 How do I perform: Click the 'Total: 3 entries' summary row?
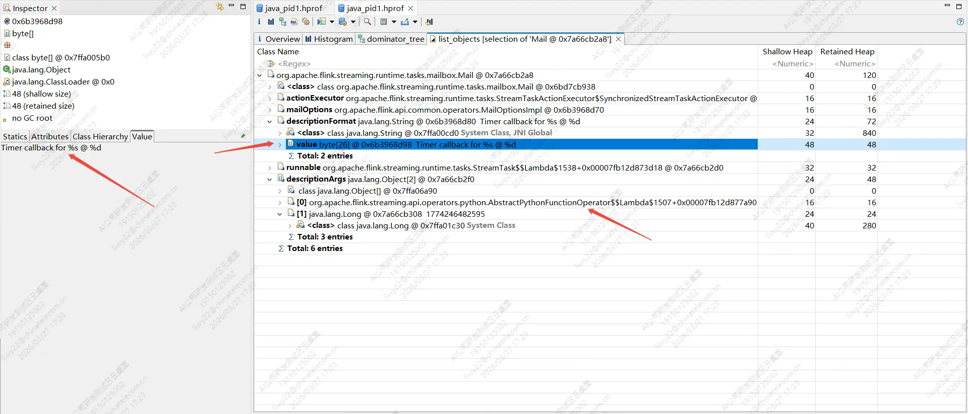click(x=325, y=237)
